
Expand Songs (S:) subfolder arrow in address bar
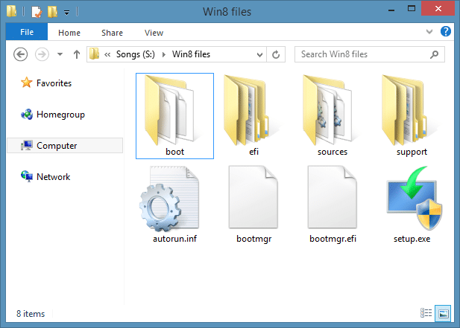point(164,54)
